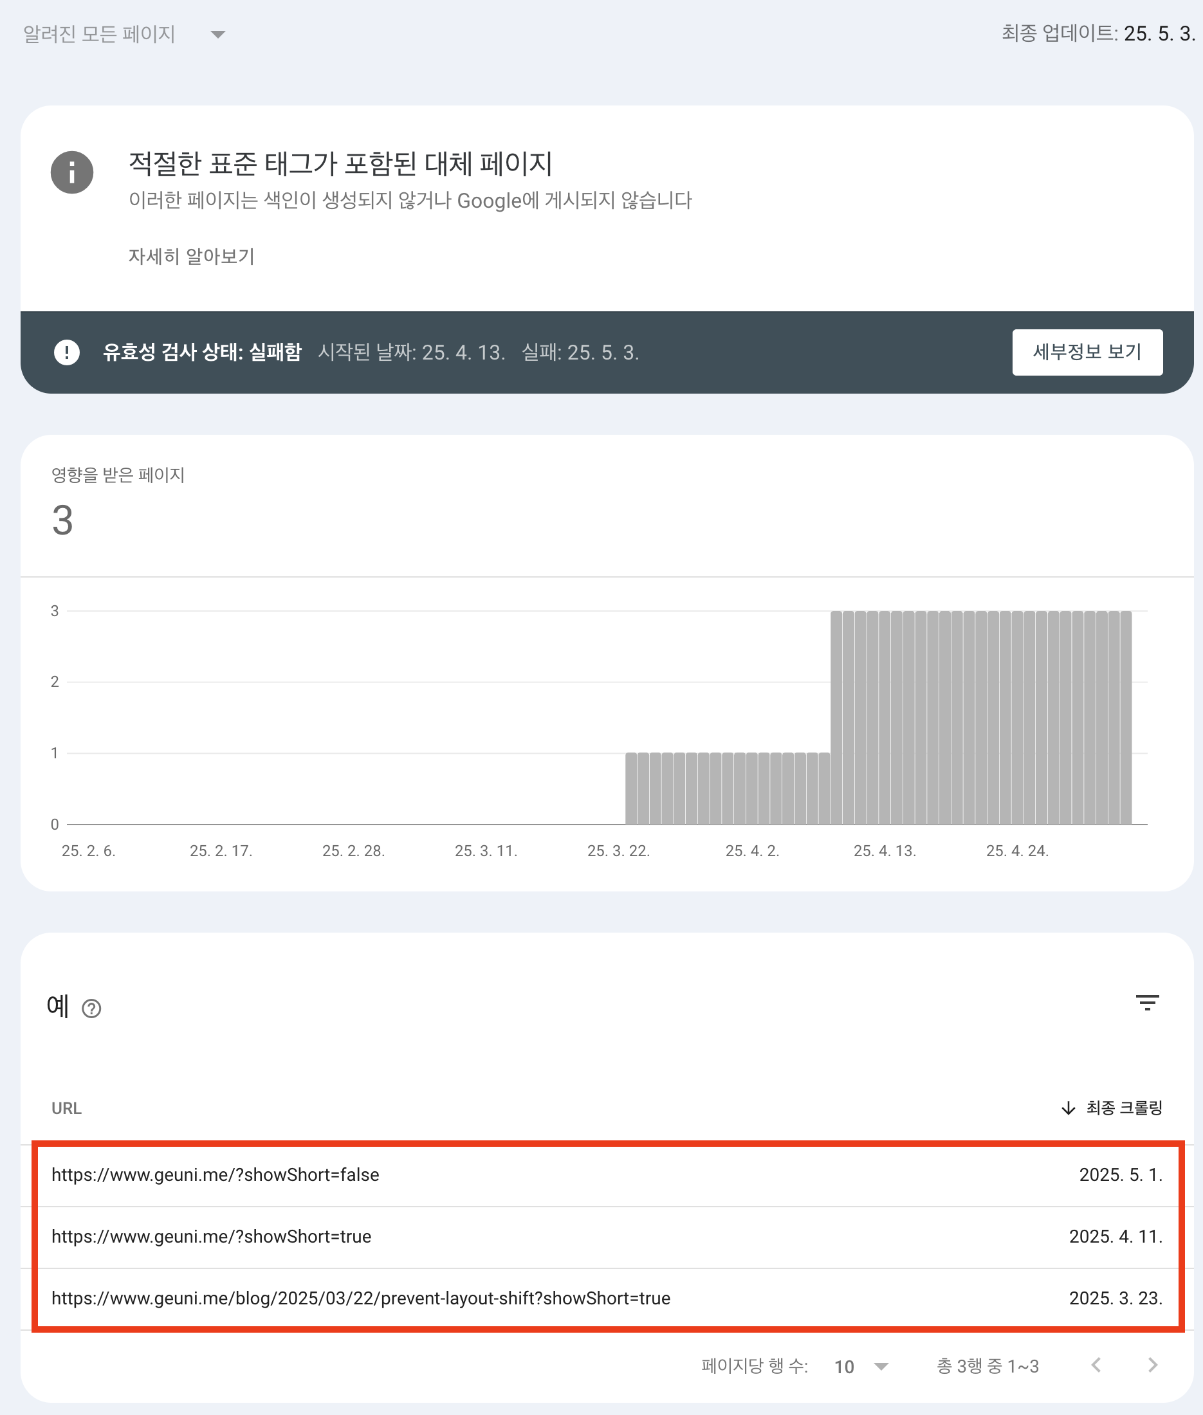Open the 알려진 모든 페이지 dropdown arrow

pyautogui.click(x=217, y=34)
